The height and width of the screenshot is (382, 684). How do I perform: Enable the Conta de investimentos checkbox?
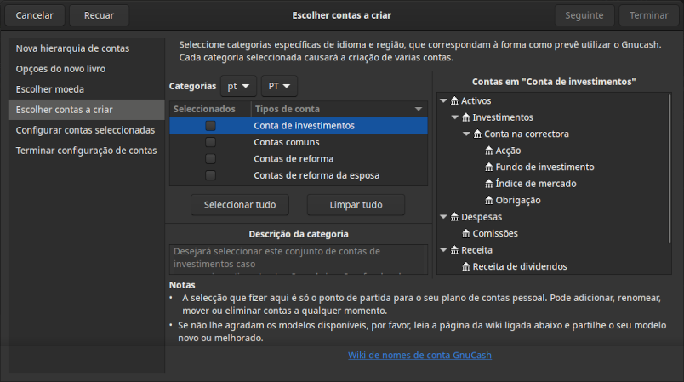[210, 126]
